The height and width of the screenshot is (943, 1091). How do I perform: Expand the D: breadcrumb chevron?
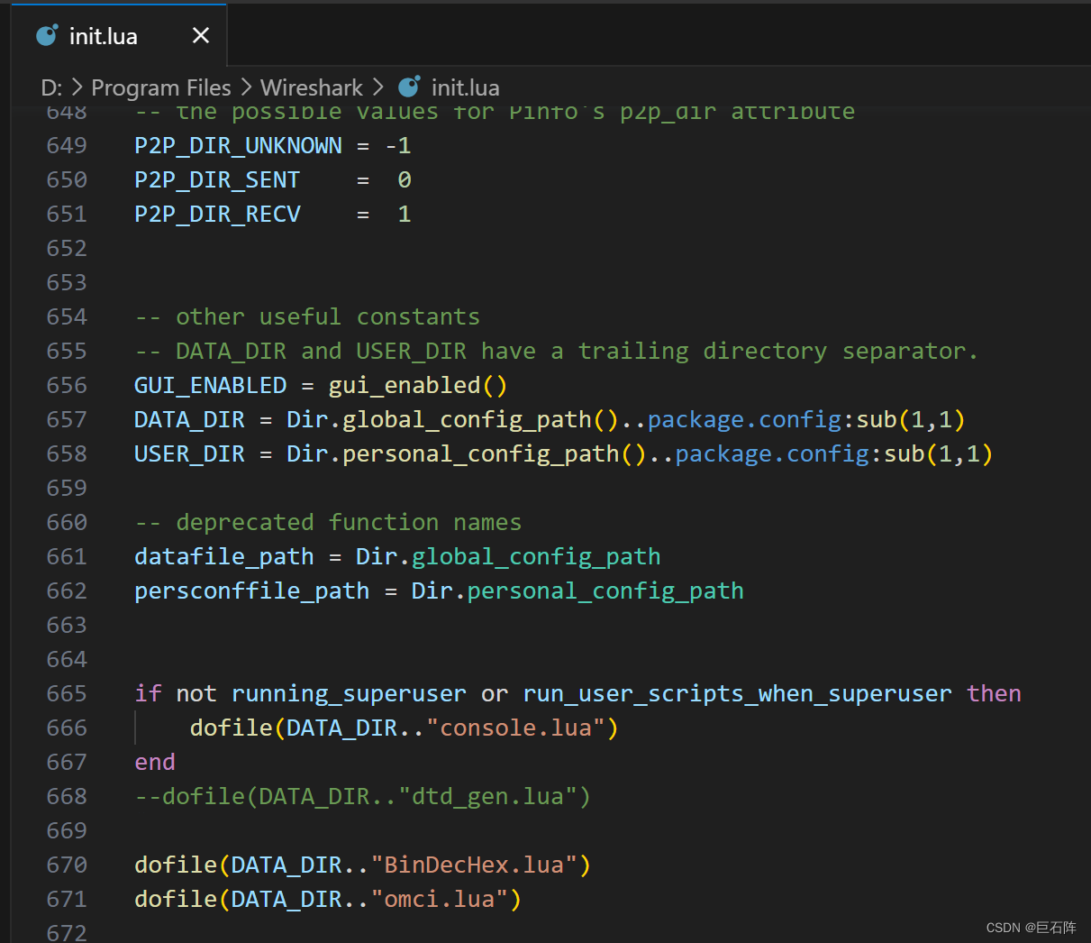[x=77, y=87]
